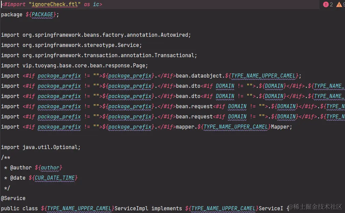Click the */ comment closing line
345x213 pixels.
point(7,188)
